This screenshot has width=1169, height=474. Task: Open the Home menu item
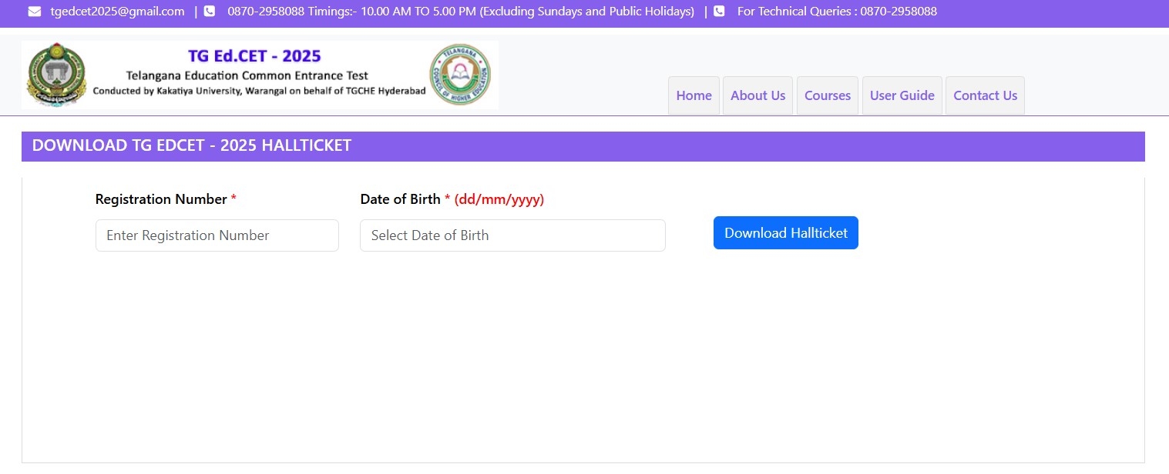[x=694, y=95]
